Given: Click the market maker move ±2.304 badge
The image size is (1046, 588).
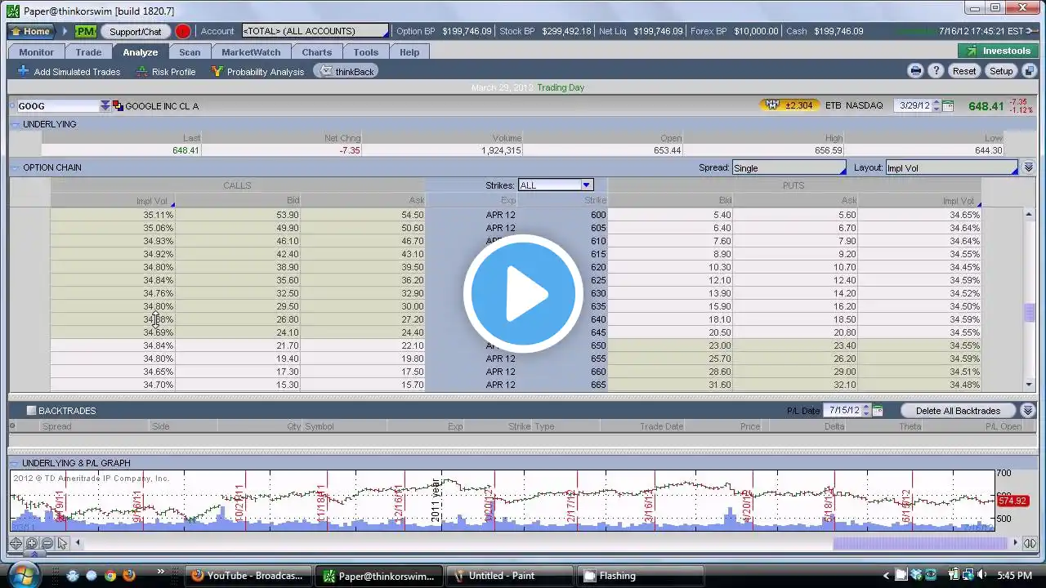Looking at the screenshot, I should point(788,105).
